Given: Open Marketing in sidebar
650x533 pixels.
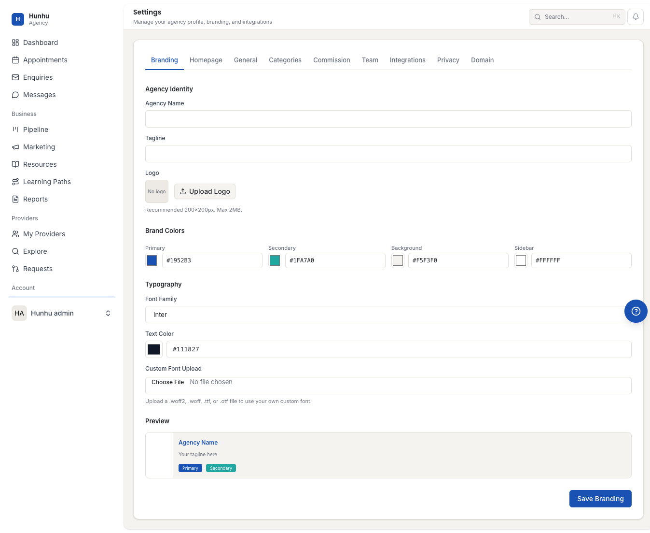Looking at the screenshot, I should [x=62, y=147].
